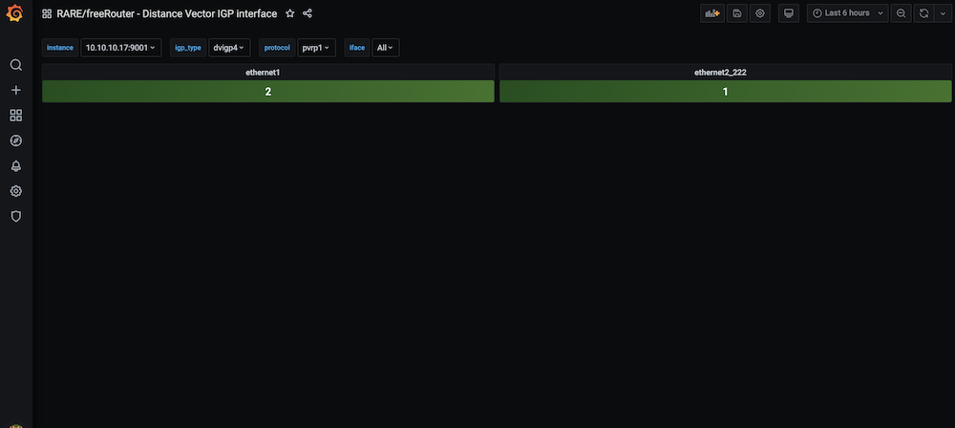Click the ethernet1 panel title
This screenshot has width=955, height=428.
[x=263, y=72]
